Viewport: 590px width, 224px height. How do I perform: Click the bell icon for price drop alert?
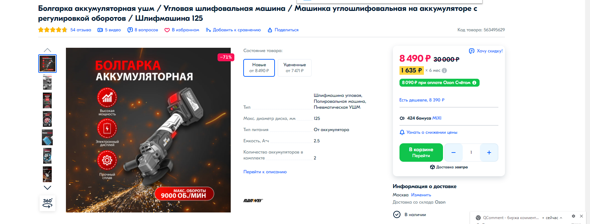(402, 132)
